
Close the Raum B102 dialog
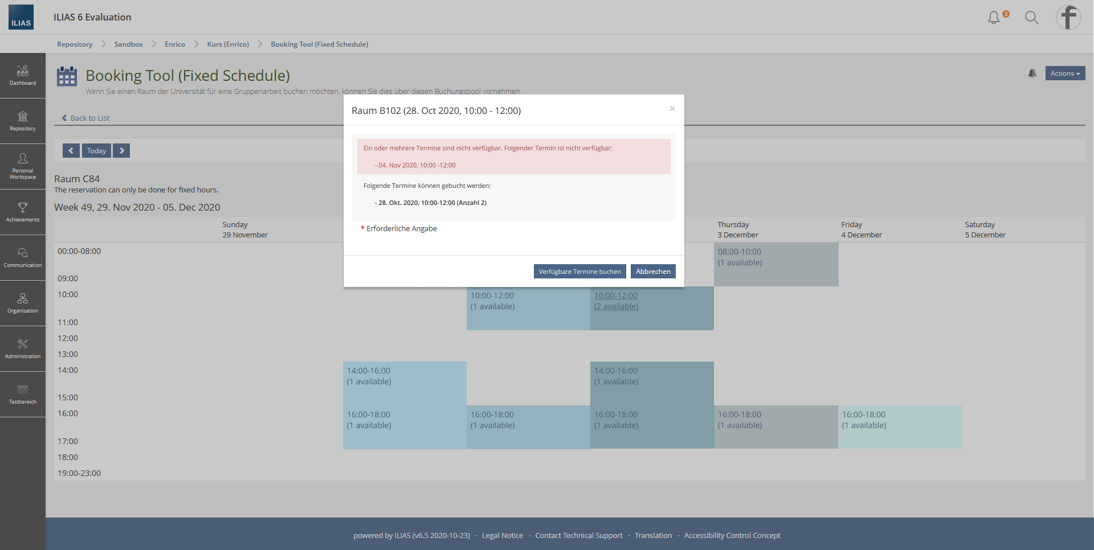[x=672, y=108]
